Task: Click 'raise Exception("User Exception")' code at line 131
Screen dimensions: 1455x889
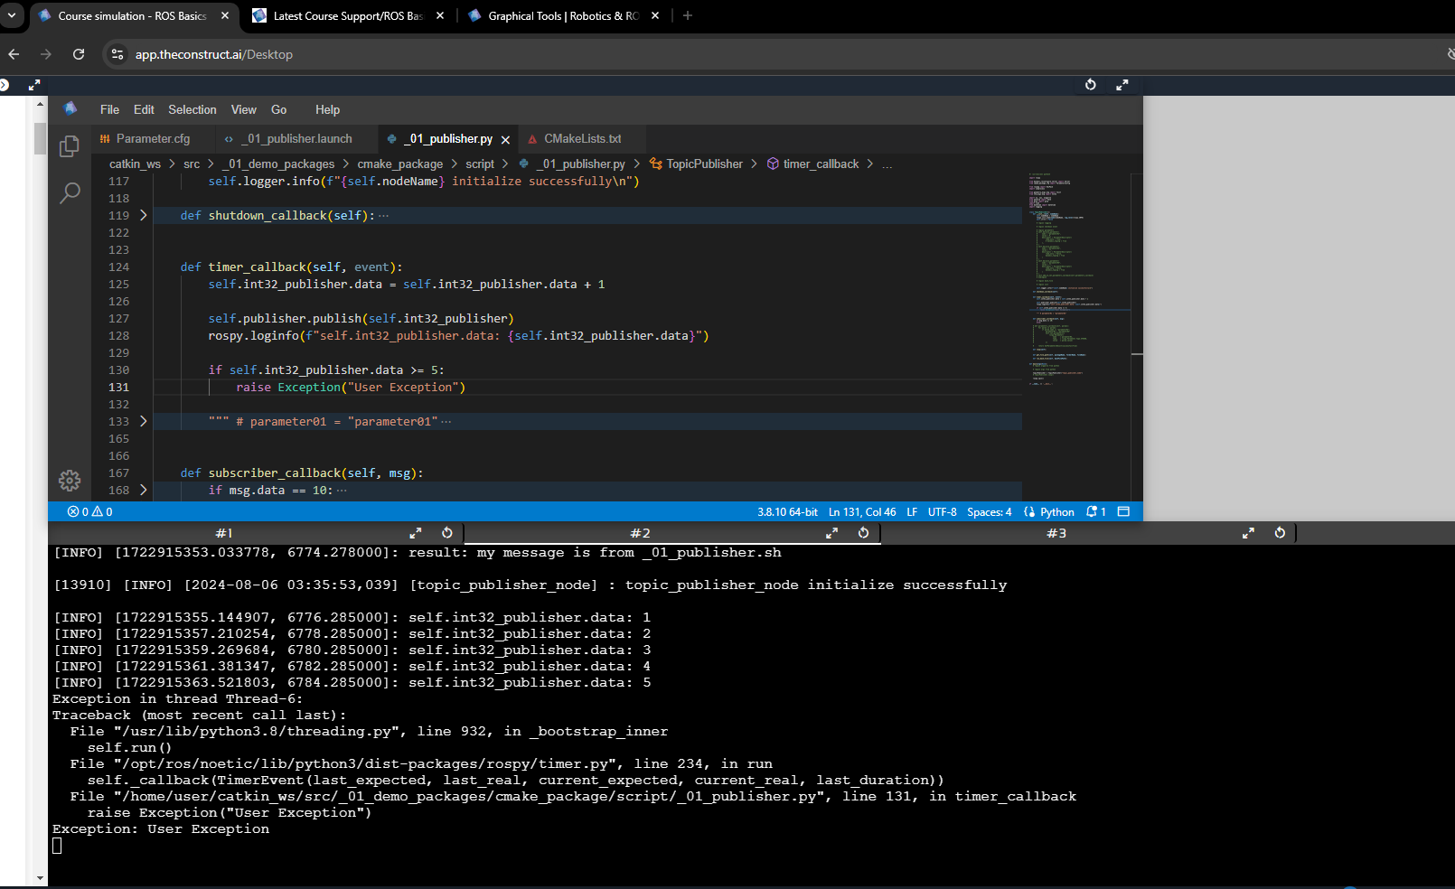Action: [351, 387]
